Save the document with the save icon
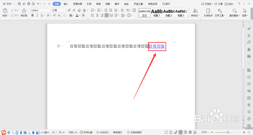 point(19,4)
